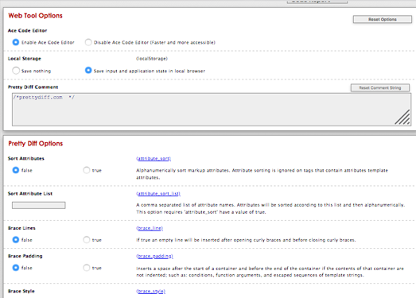Focus the Pretty Diff Comment text area
Viewport: 416px width, 298px height.
click(x=212, y=110)
